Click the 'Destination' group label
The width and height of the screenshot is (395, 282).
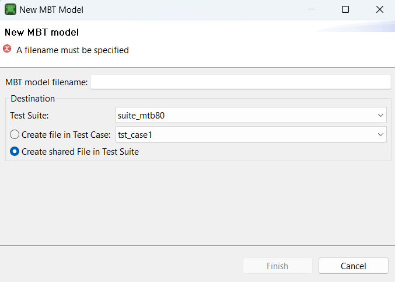tap(33, 99)
